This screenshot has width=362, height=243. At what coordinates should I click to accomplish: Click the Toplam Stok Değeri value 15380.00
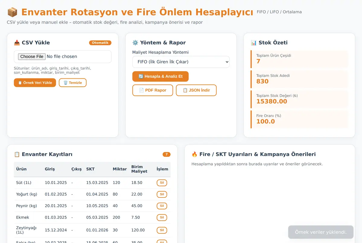click(272, 101)
